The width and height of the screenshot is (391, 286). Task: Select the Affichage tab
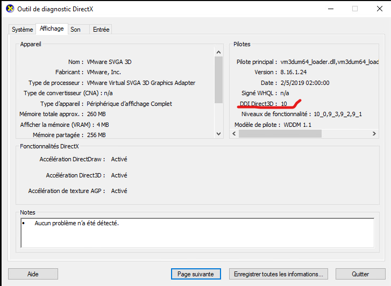[52, 28]
